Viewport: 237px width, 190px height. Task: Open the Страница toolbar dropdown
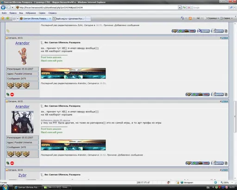(x=212, y=18)
